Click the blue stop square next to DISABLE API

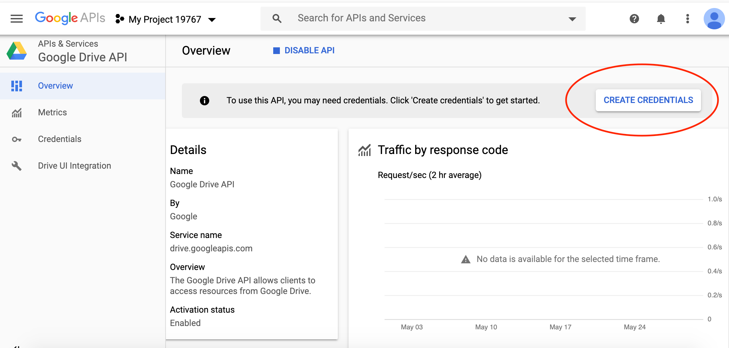click(276, 51)
